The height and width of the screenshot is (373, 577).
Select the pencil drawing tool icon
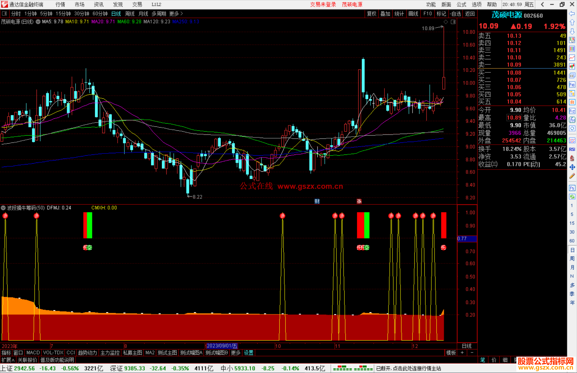572,176
